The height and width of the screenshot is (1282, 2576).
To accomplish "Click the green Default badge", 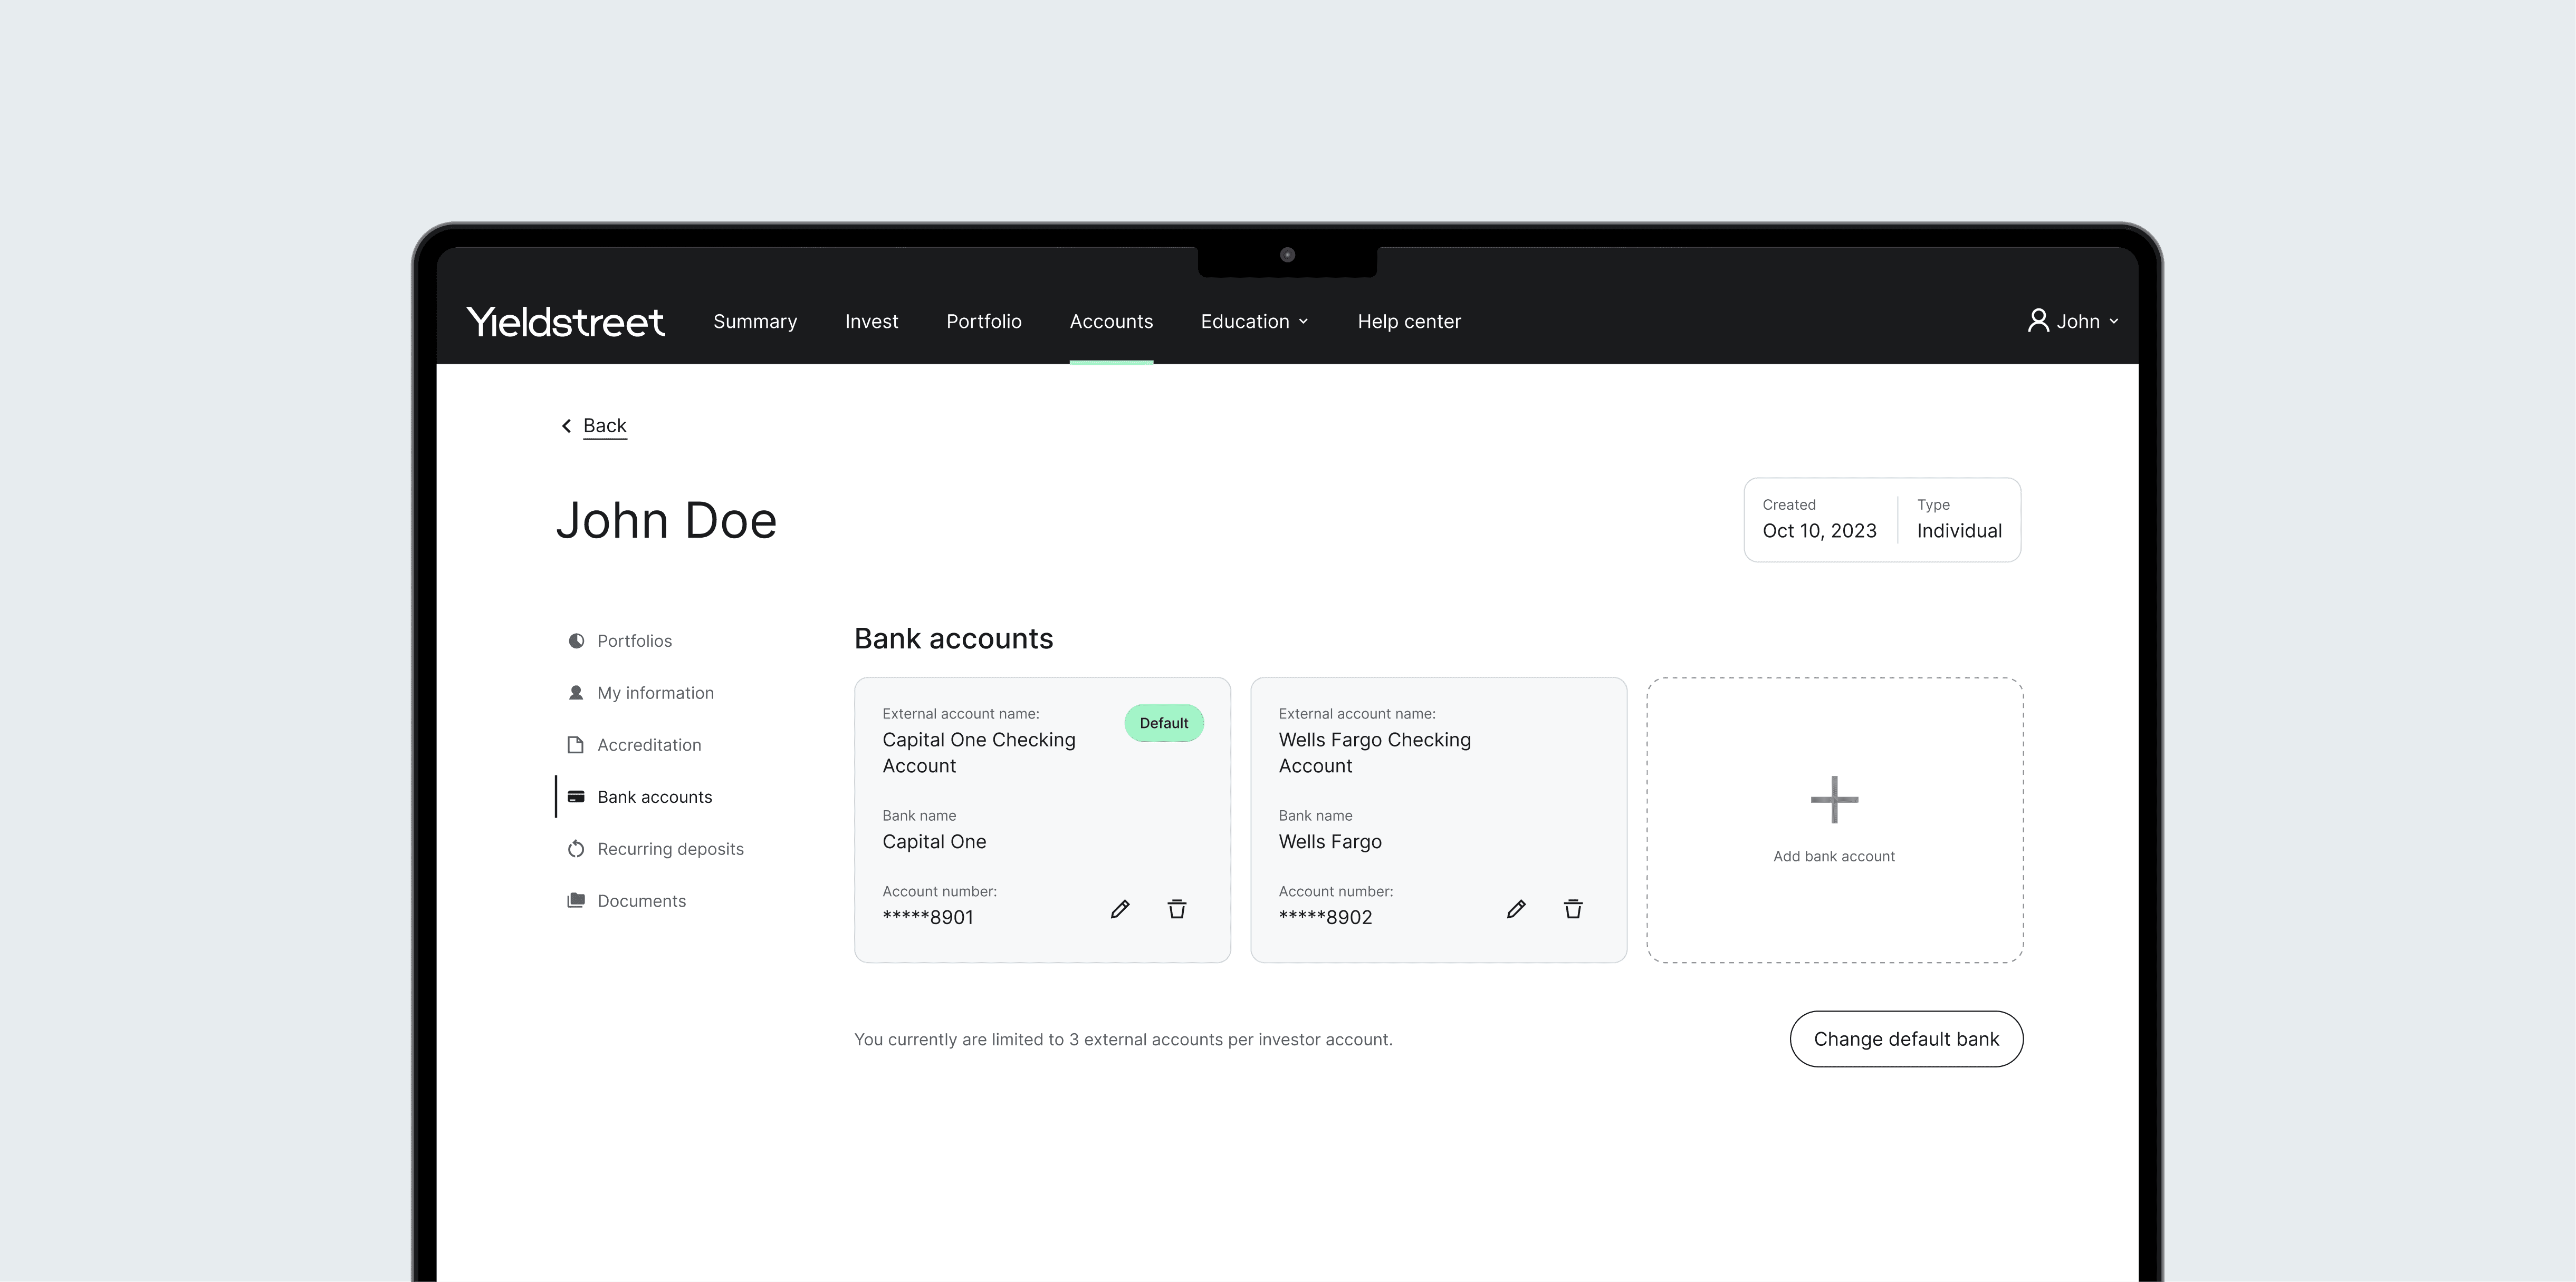I will click(1163, 723).
